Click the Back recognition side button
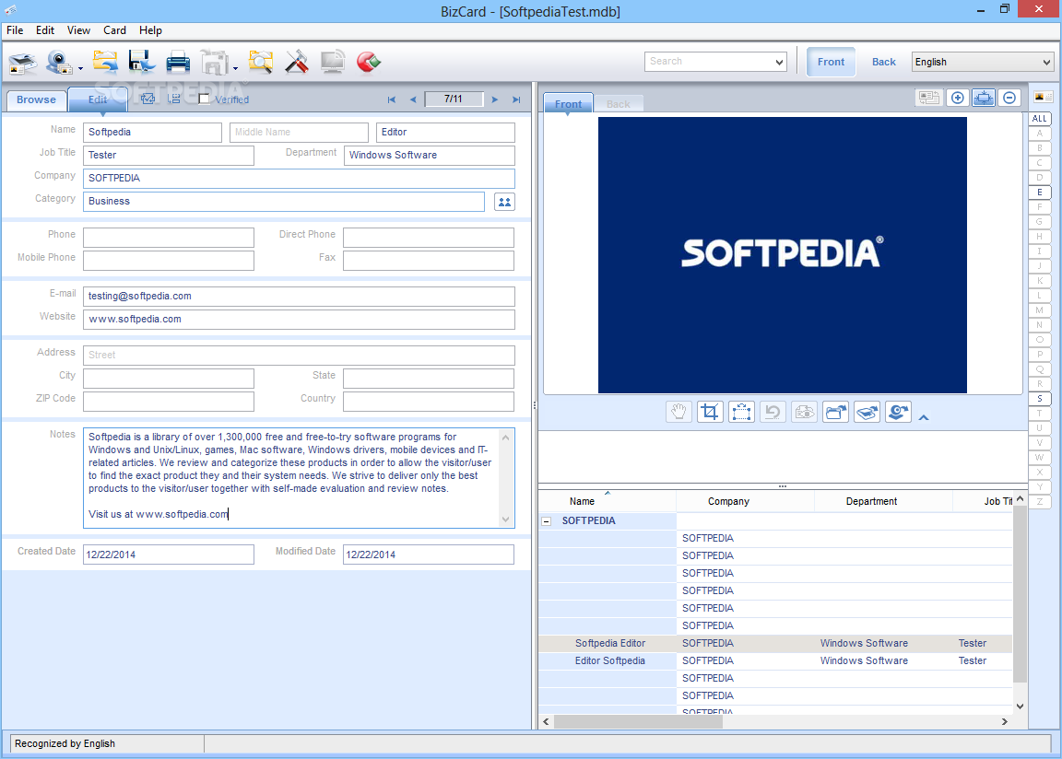The width and height of the screenshot is (1062, 759). (884, 62)
